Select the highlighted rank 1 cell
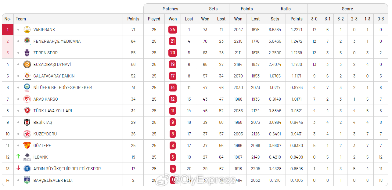Image resolution: width=392 pixels, height=190 pixels. (x=8, y=30)
